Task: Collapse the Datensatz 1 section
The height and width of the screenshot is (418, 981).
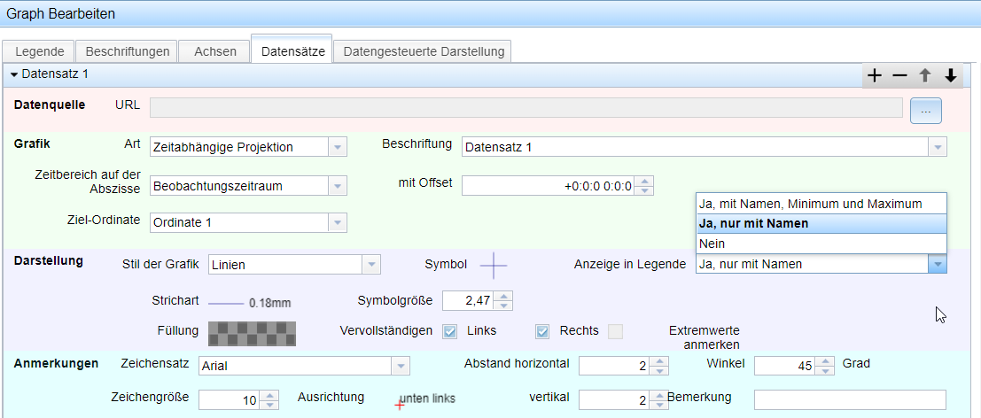Action: [14, 74]
